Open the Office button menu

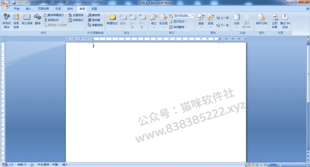(x=5, y=4)
